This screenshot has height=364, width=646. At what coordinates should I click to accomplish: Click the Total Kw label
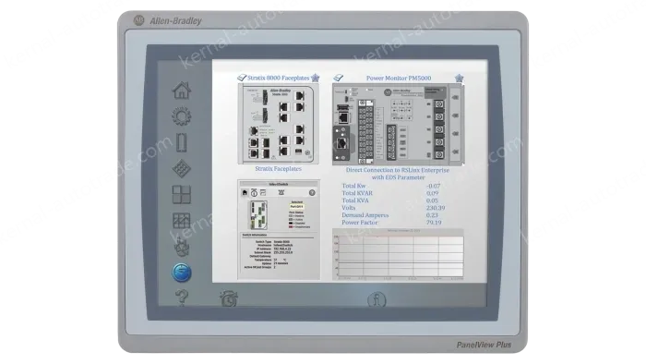pyautogui.click(x=353, y=186)
